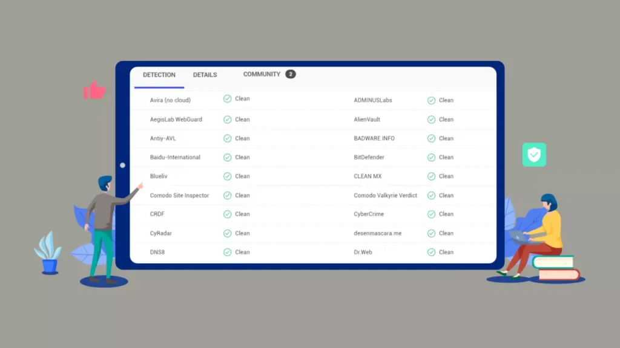Select the Blueliv vendor name
This screenshot has height=348, width=620.
click(x=159, y=176)
